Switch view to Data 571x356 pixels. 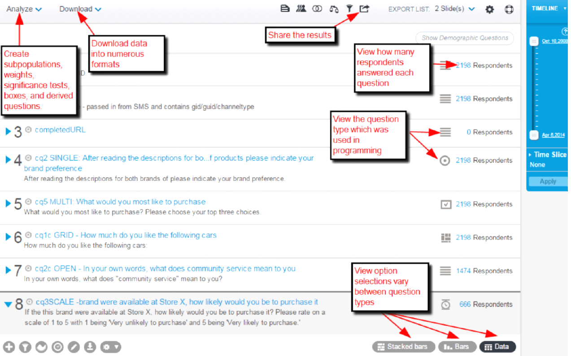click(x=497, y=347)
